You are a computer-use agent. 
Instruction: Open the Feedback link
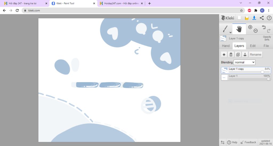(x=248, y=142)
